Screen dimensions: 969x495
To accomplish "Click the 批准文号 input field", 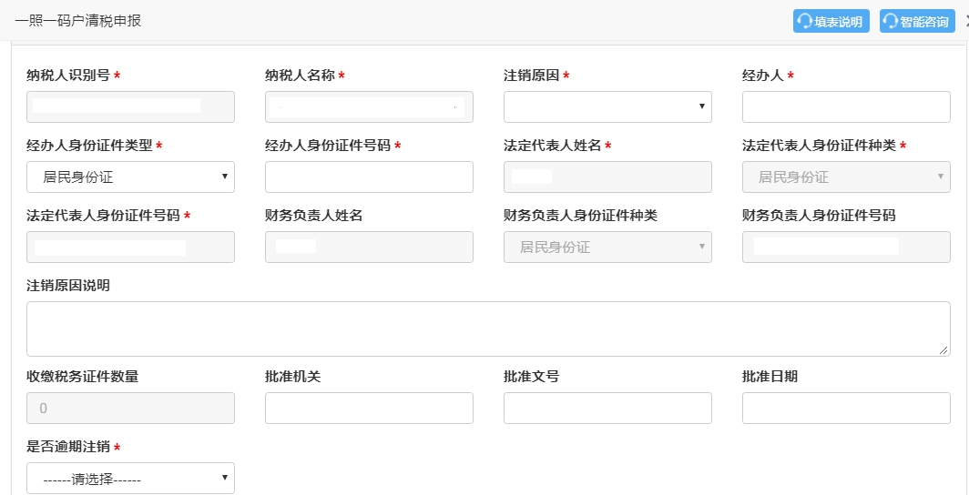I will [607, 408].
